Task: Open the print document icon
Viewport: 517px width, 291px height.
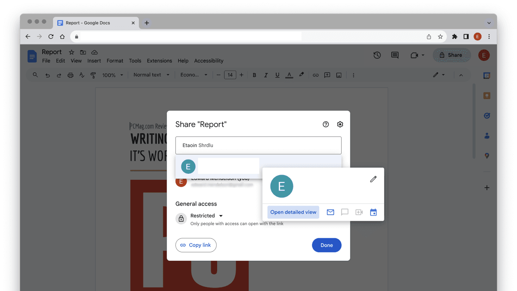Action: point(70,75)
